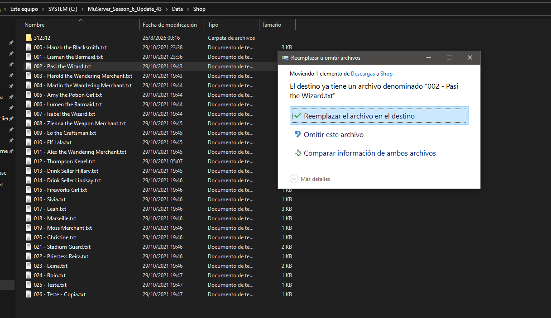
Task: Click the file icon of 001 - Liaman the Barmaid.txt
Action: click(29, 57)
